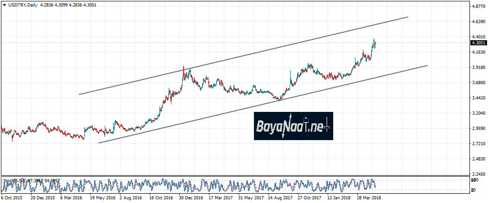
Task: Click the 3.4420 price axis label
Action: point(478,98)
